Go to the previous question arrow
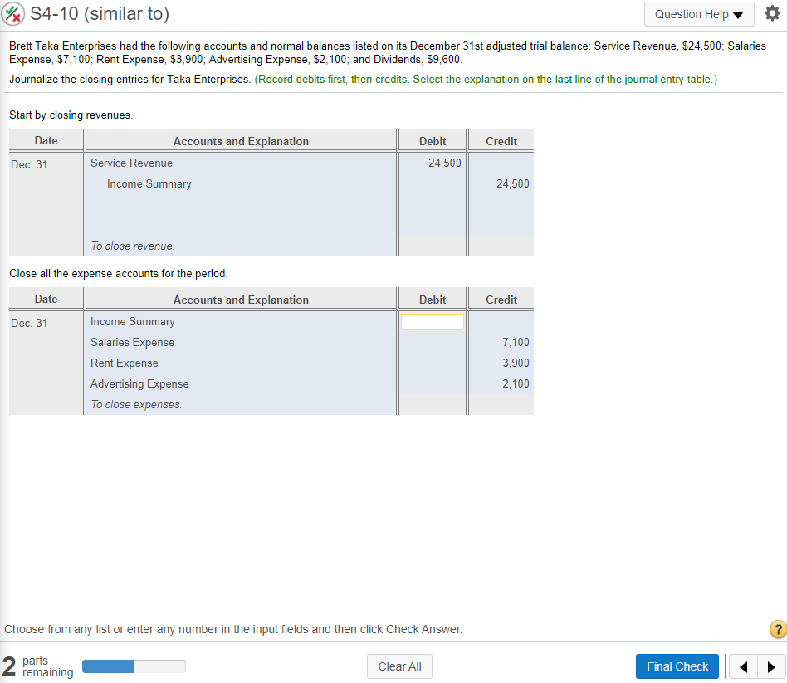787x683 pixels. (743, 666)
